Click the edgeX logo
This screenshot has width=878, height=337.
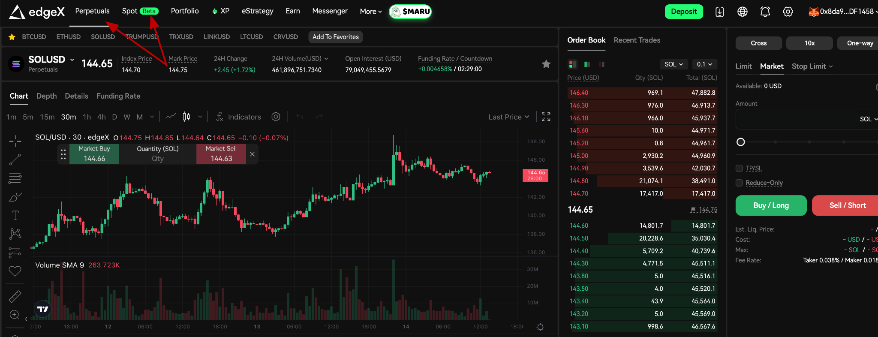pos(37,12)
